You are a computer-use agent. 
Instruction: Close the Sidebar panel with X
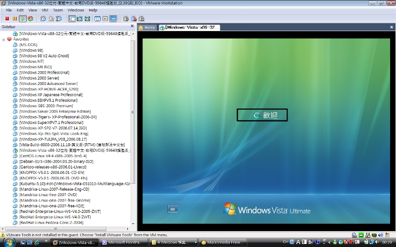(132, 26)
